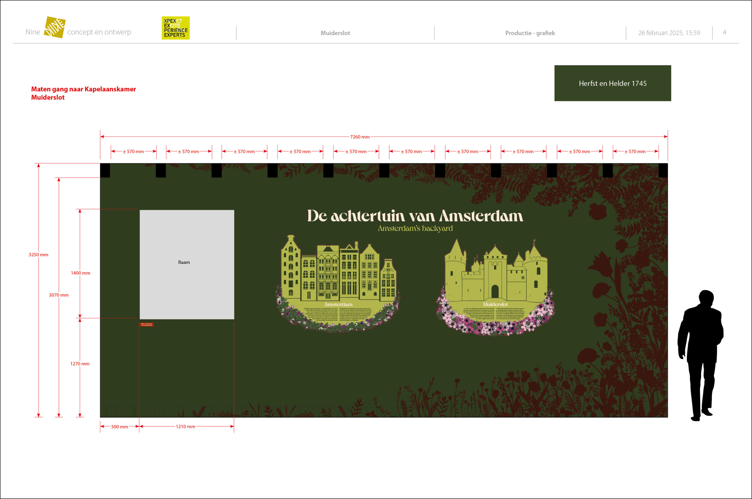
Task: Click the 'Productie - grafiek' header text
Action: point(530,33)
